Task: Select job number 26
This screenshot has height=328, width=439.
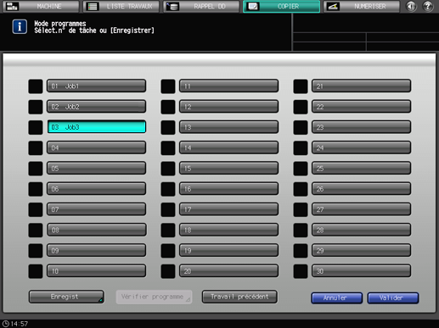Action: [361, 189]
